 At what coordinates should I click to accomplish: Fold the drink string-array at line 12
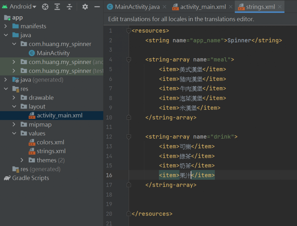pyautogui.click(x=128, y=137)
